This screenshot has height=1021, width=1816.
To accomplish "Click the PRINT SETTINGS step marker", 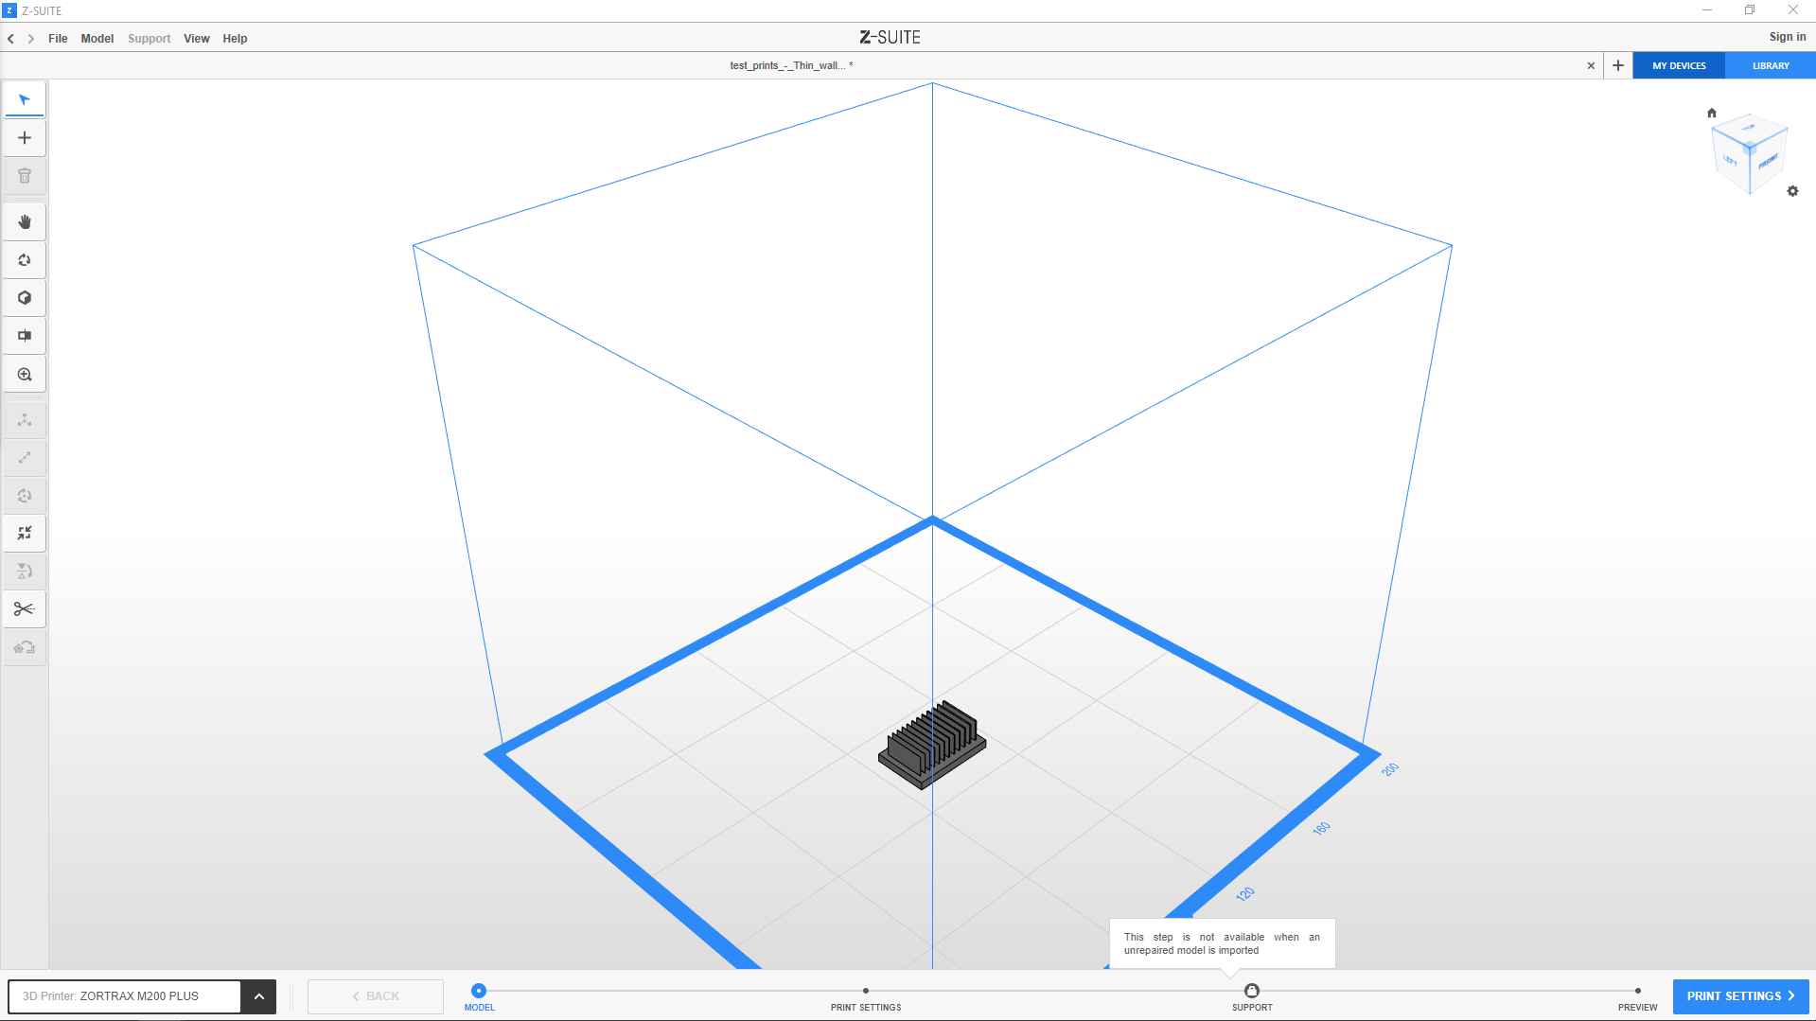I will point(865,992).
